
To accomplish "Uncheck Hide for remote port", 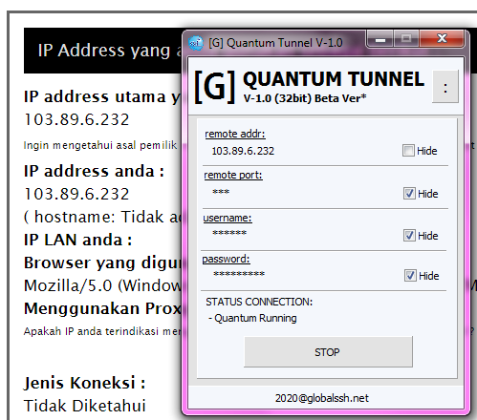I will pos(409,194).
